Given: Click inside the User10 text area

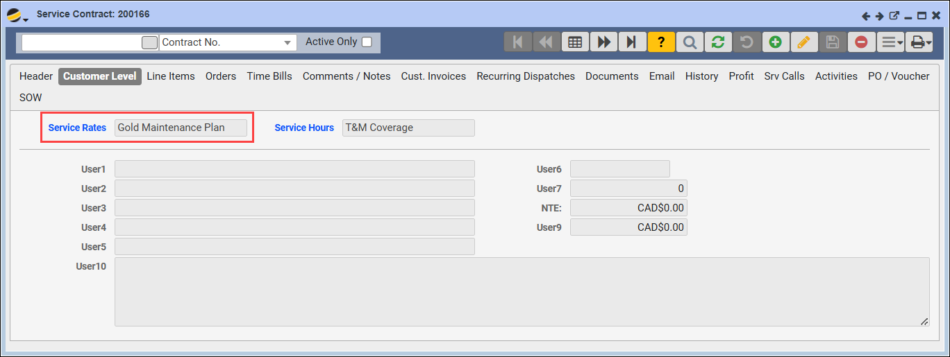Looking at the screenshot, I should [521, 291].
